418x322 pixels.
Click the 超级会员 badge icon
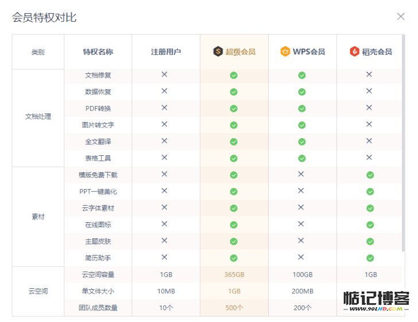(x=218, y=52)
